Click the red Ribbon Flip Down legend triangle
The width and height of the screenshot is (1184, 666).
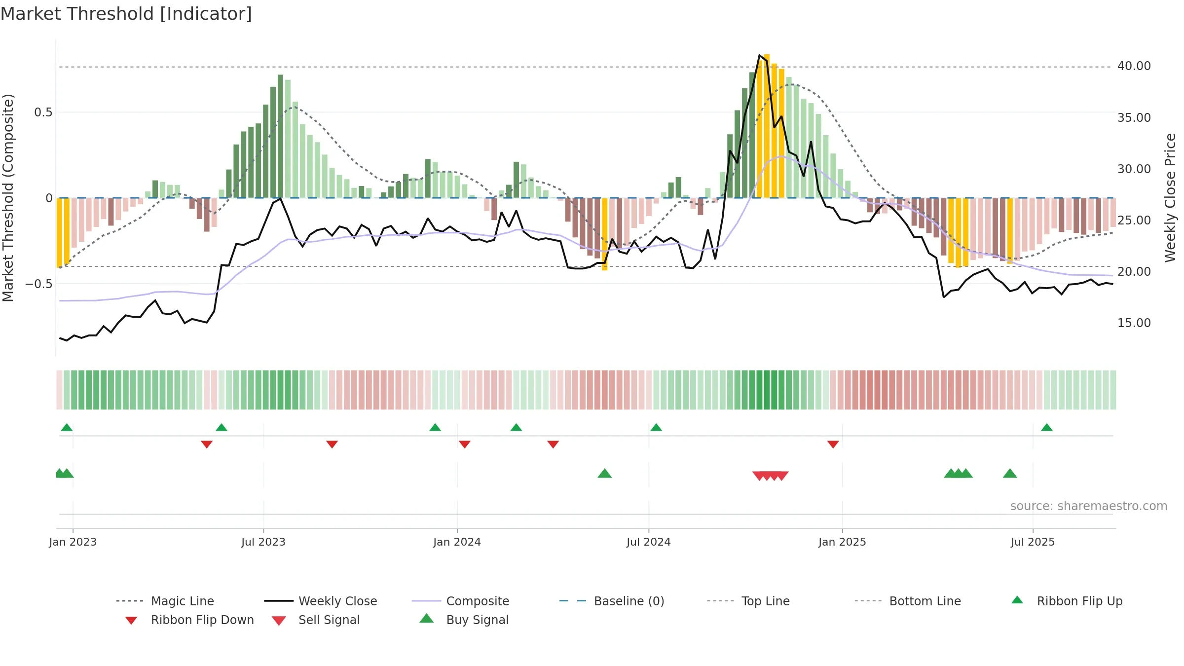click(131, 621)
